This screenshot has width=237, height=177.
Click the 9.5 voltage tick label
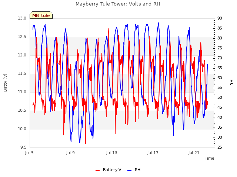pos(23,147)
